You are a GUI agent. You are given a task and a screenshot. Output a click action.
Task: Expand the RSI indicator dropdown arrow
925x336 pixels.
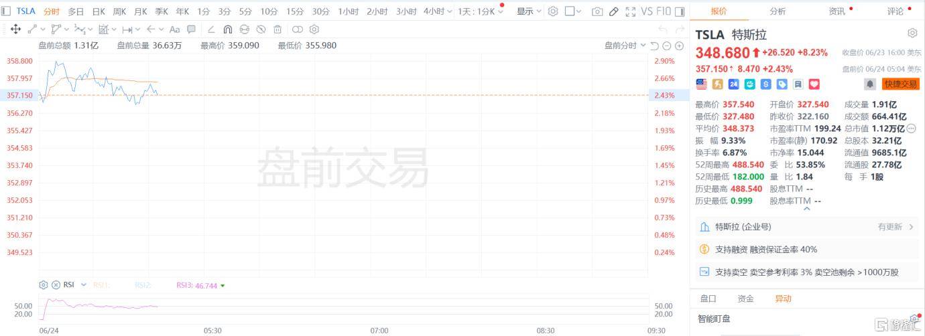coord(84,284)
